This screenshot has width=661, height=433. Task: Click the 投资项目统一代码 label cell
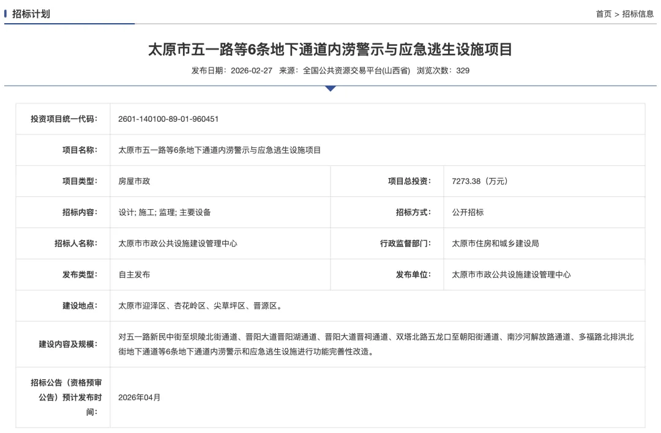coord(64,119)
